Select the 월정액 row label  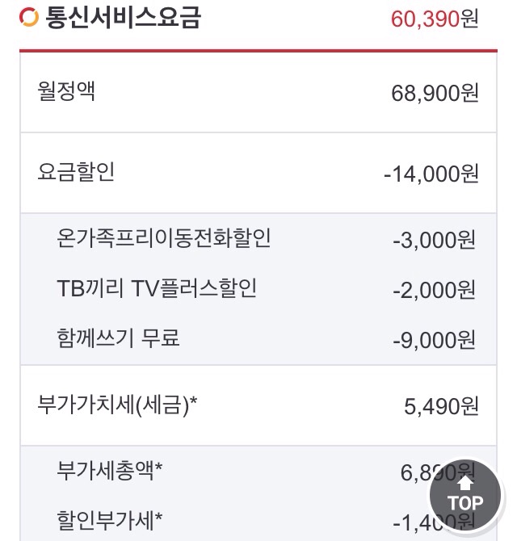click(66, 91)
